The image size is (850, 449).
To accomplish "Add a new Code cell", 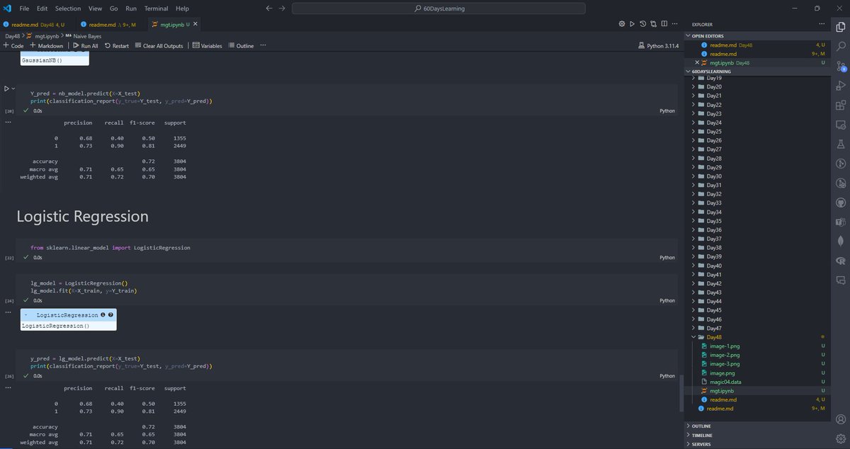I will [13, 45].
